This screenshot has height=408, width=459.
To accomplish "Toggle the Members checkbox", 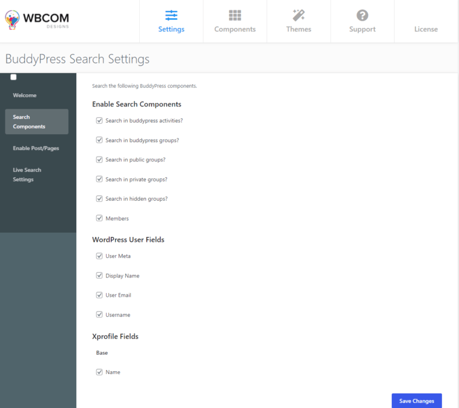I will point(99,218).
